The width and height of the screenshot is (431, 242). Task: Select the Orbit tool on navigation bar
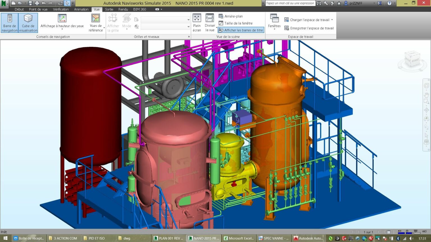click(x=427, y=110)
